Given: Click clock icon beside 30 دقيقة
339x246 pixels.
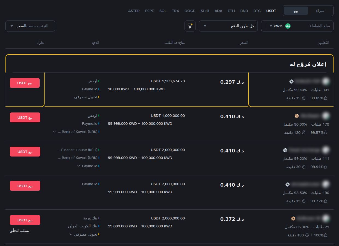Looking at the screenshot, I should 303,167.
